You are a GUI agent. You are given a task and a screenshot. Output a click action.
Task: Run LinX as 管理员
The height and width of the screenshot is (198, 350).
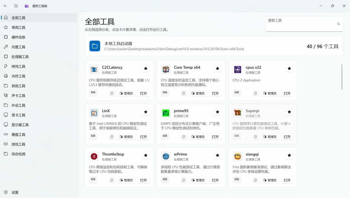[x=126, y=137]
